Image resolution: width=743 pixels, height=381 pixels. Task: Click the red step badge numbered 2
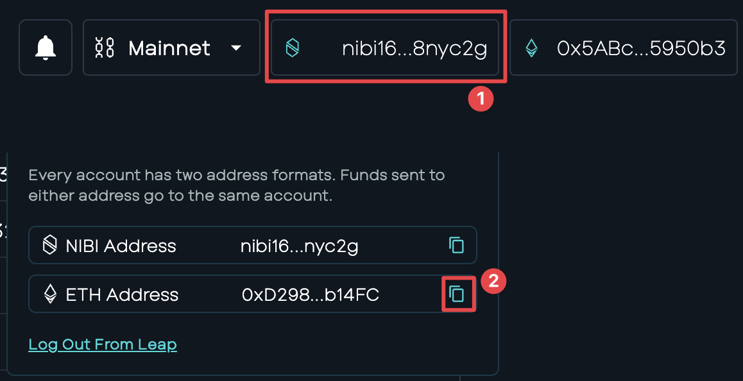tap(493, 281)
